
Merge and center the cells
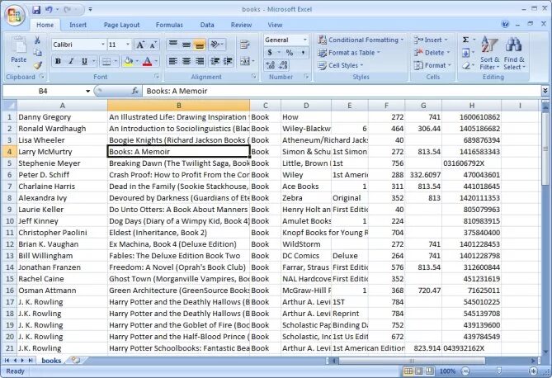point(244,61)
